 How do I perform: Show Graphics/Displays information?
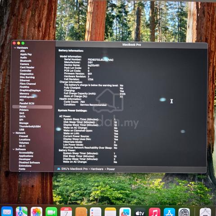(30, 90)
